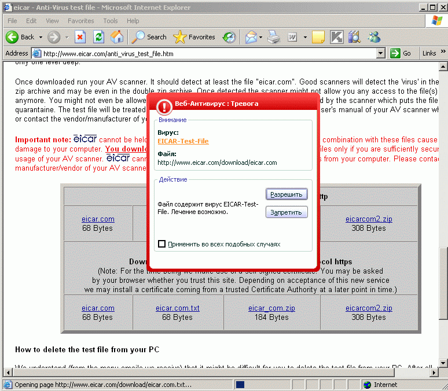Screen dimensions: 448x391
Task: Click the Edit with Word icon
Action: [x=292, y=37]
